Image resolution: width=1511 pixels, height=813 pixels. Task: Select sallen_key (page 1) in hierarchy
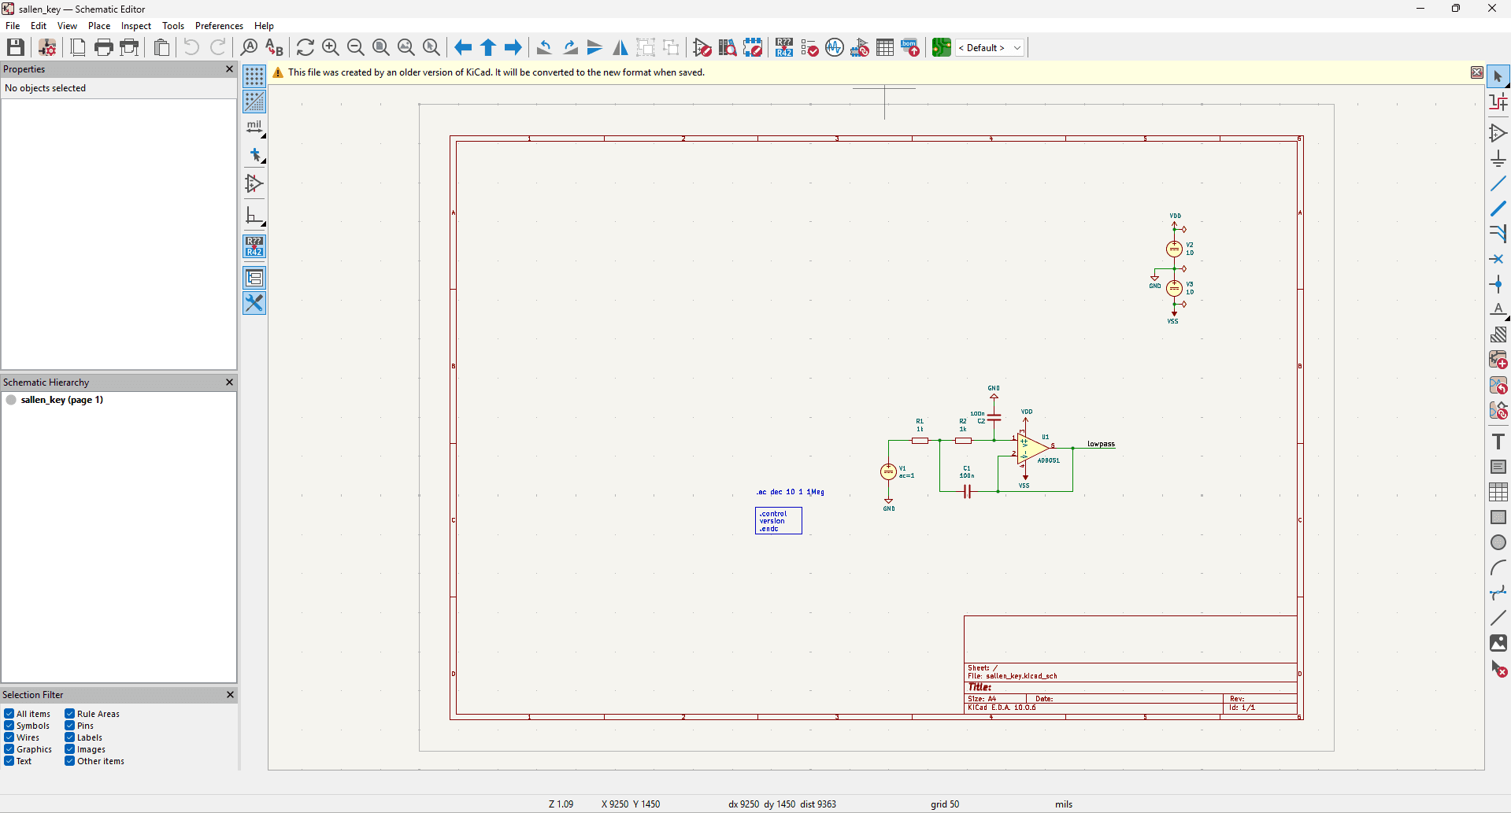pyautogui.click(x=61, y=400)
